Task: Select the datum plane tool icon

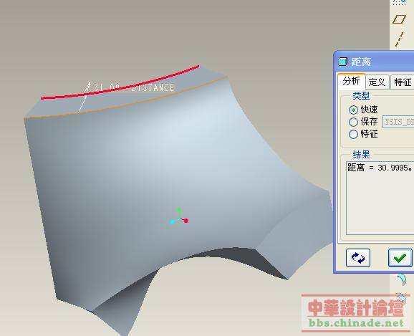Action: [x=399, y=19]
